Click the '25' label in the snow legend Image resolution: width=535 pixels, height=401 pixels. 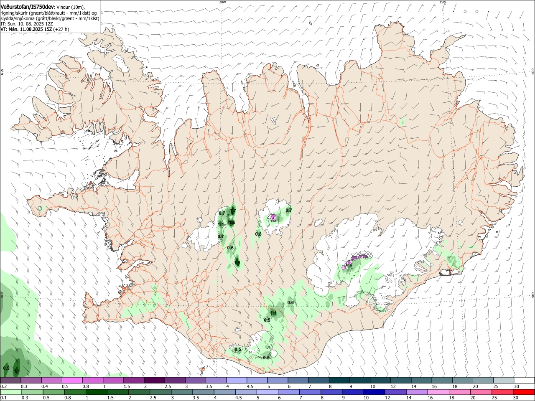[496, 386]
